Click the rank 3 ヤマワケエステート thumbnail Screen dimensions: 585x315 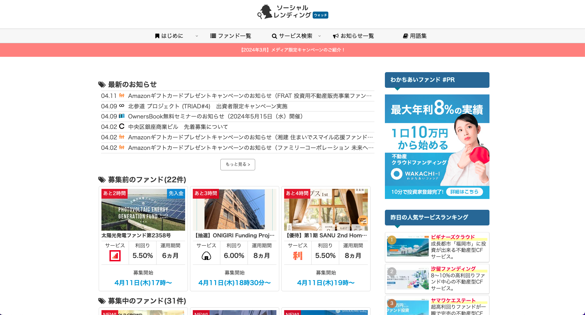click(x=408, y=307)
